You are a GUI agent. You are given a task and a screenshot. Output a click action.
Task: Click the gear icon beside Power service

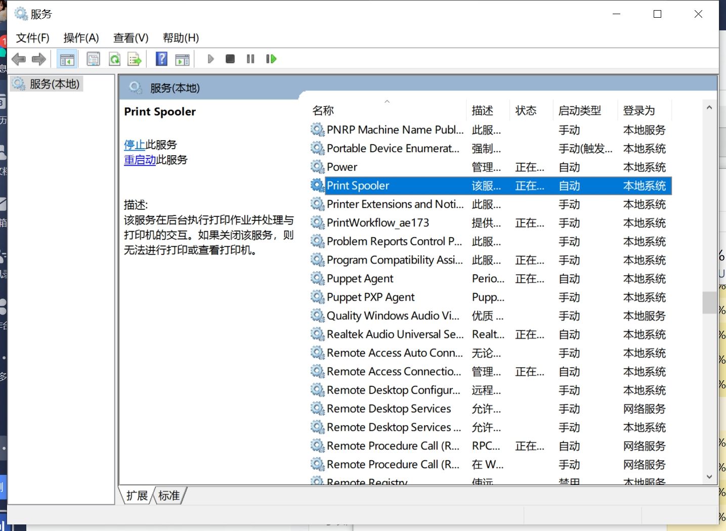[317, 166]
